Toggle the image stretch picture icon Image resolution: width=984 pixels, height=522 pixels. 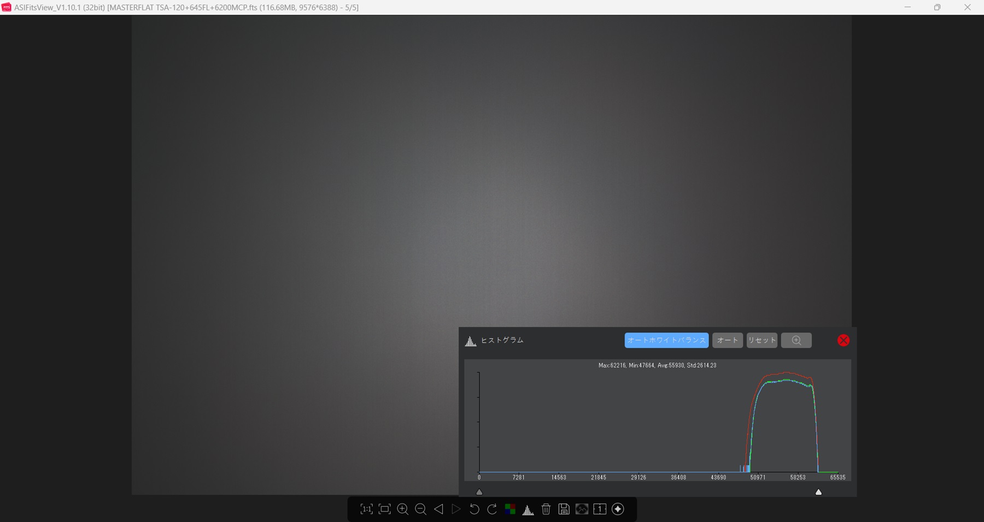coord(582,509)
